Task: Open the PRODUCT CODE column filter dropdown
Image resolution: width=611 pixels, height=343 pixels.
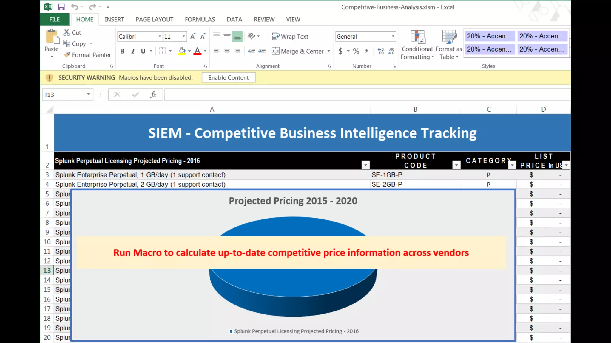Action: pos(456,165)
